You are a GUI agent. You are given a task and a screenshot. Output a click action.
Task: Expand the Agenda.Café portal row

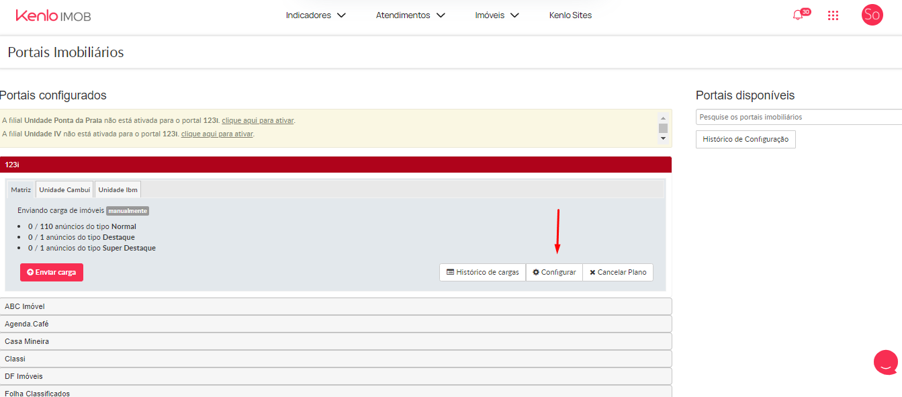336,324
